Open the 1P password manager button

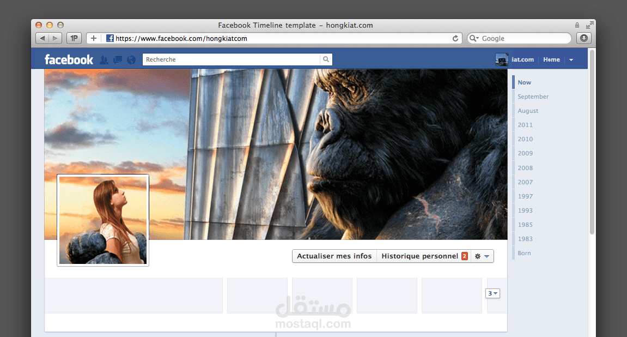(x=74, y=38)
